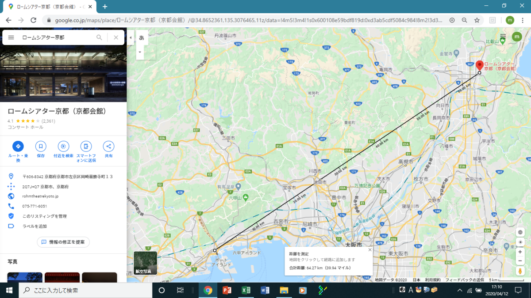Bookmark this page with star icon
The image size is (531, 298).
tap(477, 20)
